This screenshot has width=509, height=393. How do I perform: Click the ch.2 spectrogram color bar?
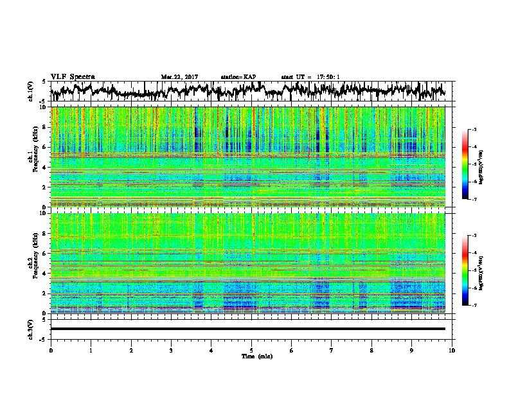pyautogui.click(x=465, y=270)
